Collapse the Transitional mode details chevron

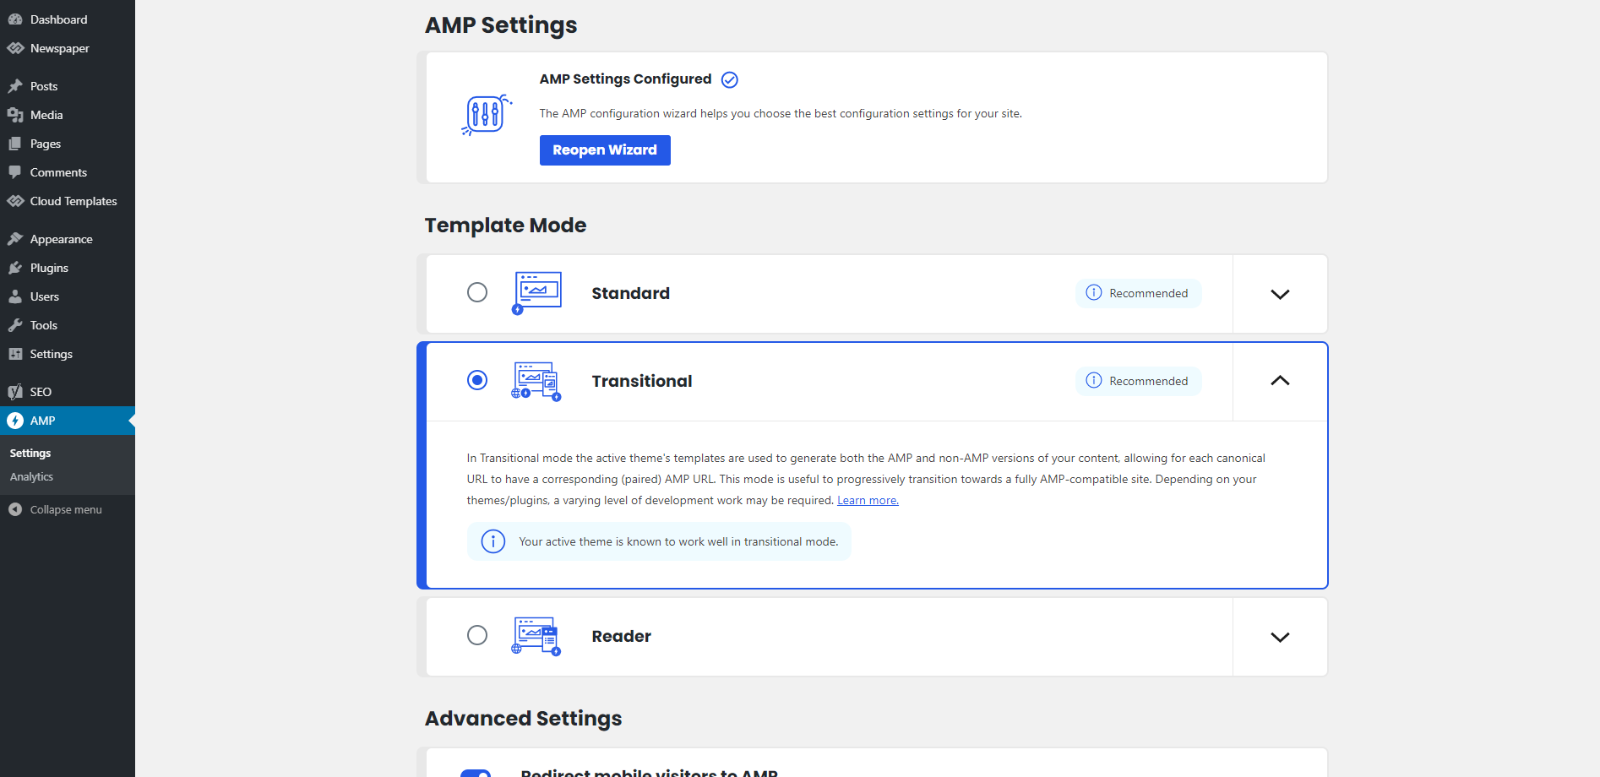coord(1280,381)
